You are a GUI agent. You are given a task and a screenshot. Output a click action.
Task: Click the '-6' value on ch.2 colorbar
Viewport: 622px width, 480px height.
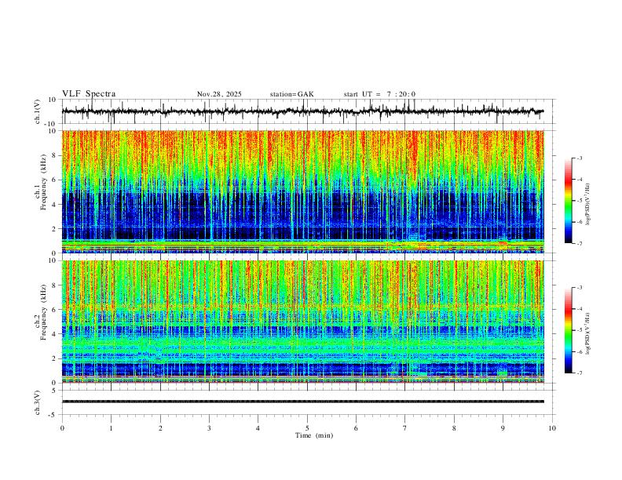pyautogui.click(x=579, y=351)
